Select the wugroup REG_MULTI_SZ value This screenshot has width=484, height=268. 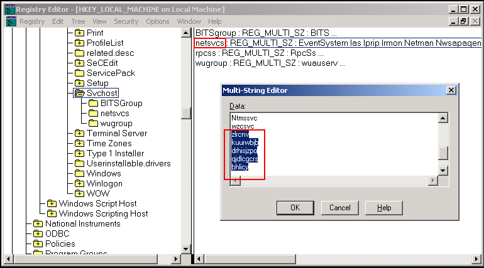point(270,63)
